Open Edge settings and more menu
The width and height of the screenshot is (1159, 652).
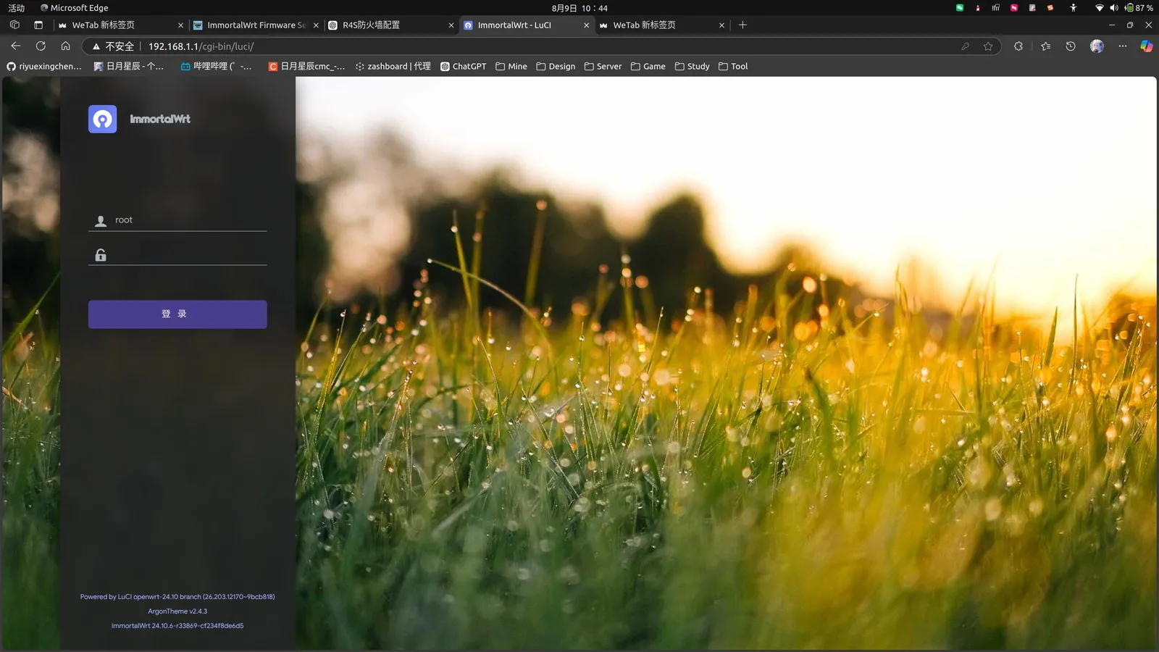[1122, 46]
